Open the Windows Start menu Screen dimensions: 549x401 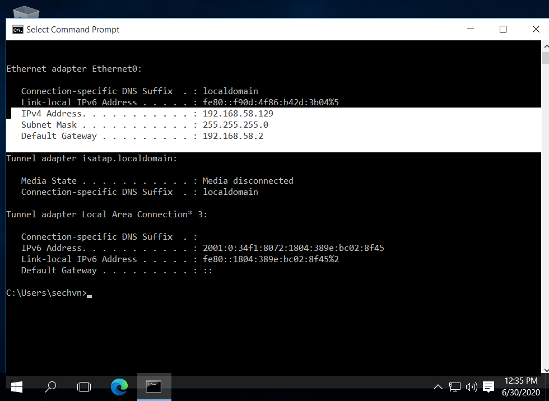pyautogui.click(x=17, y=386)
